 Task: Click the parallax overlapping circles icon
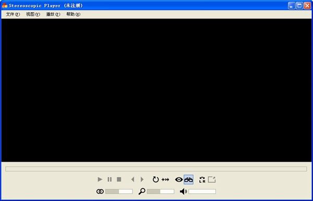pos(100,192)
